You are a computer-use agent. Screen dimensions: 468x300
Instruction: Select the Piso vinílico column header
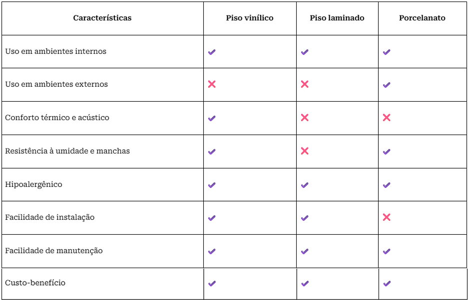[250, 18]
